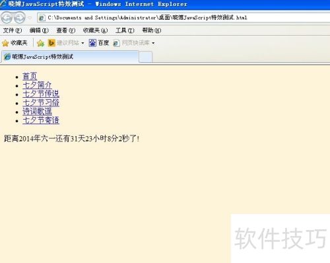The width and height of the screenshot is (330, 263).
Task: Open the 工具(T) menu
Action: pyautogui.click(x=125, y=30)
